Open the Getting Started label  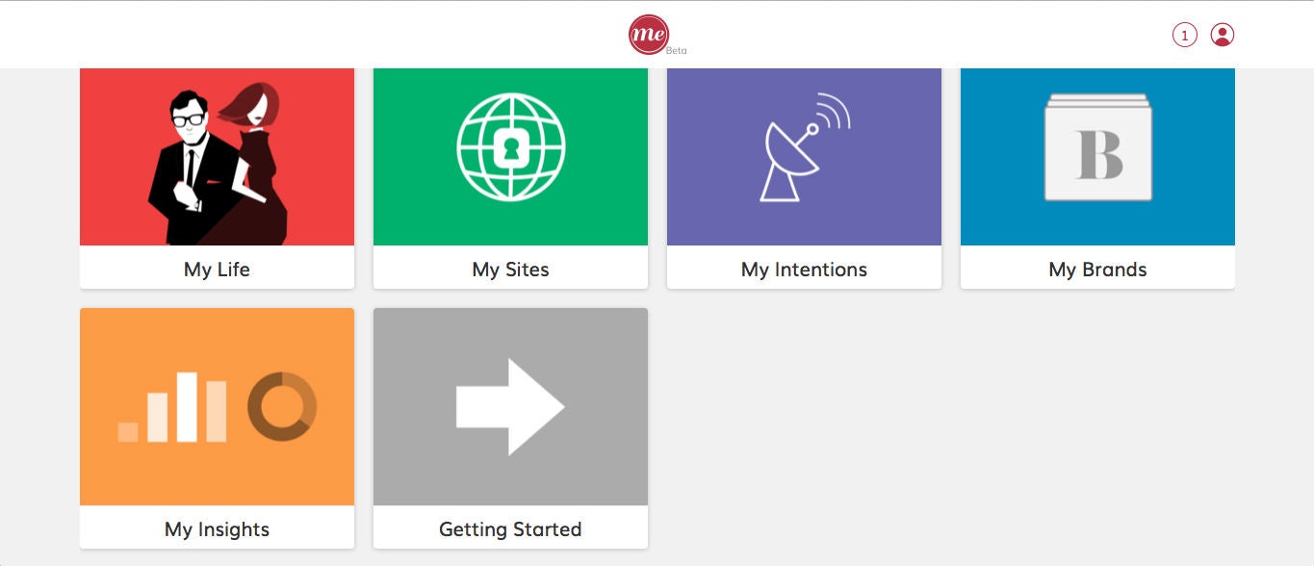(x=510, y=529)
